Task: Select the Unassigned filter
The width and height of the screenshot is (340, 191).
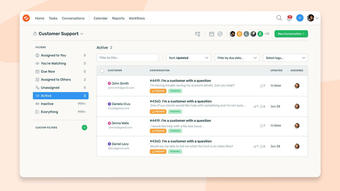Action: pos(61,88)
